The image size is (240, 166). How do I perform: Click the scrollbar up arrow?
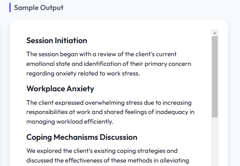pyautogui.click(x=215, y=33)
